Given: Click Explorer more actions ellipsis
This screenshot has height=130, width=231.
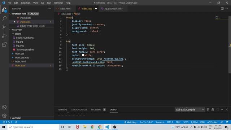Looking at the screenshot, I should pos(50,9).
